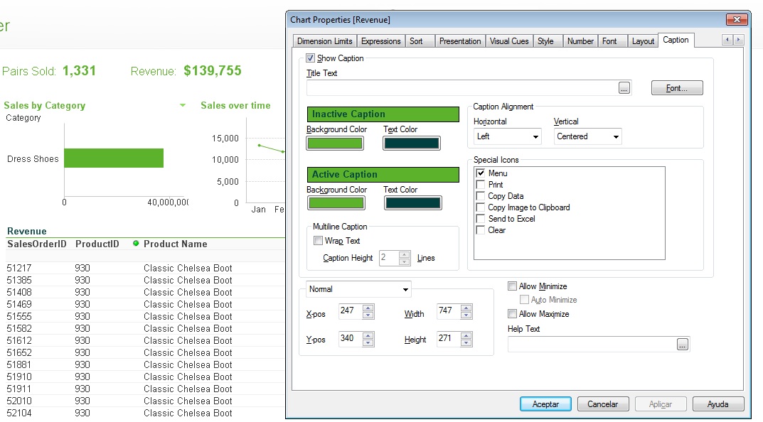Open the Sales by Category chart dropdown arrow
The height and width of the screenshot is (422, 763).
183,105
